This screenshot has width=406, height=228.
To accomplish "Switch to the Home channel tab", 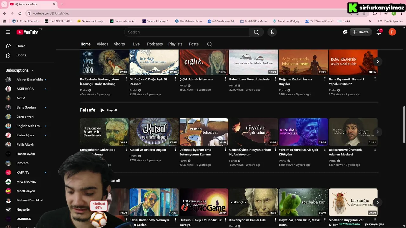I will click(85, 44).
